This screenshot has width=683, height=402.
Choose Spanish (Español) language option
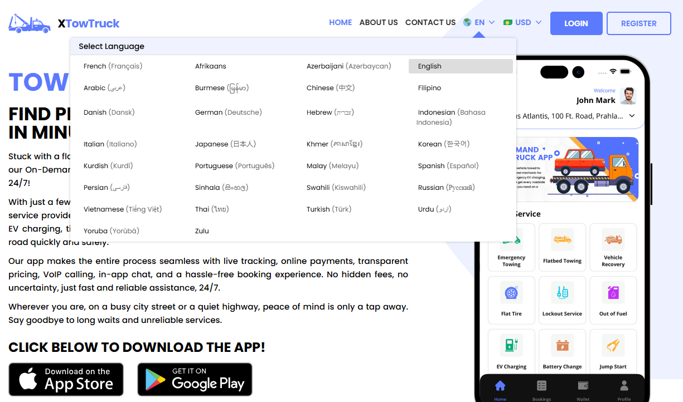[448, 166]
